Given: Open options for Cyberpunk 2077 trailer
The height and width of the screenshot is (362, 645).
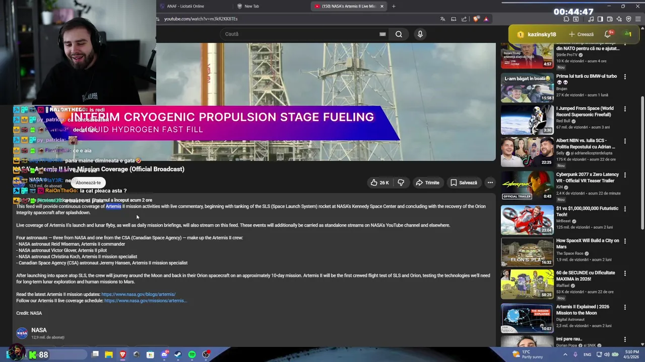Looking at the screenshot, I should click(625, 175).
